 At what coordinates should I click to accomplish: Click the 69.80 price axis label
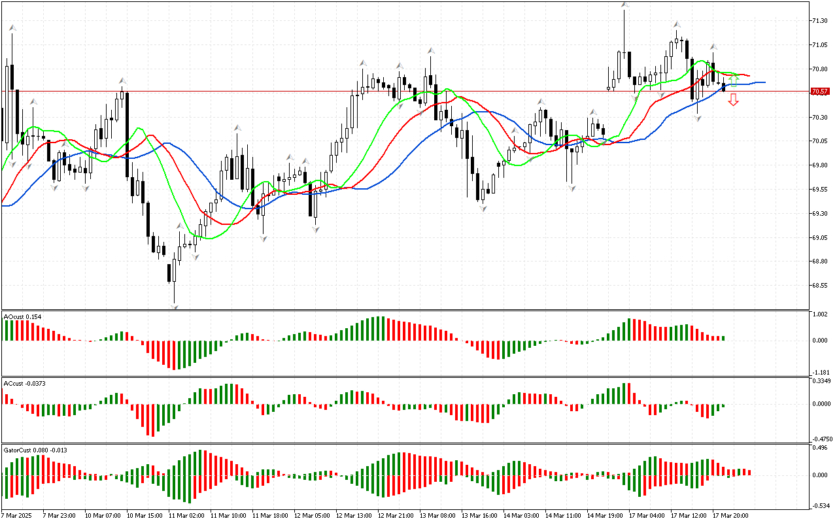[819, 165]
